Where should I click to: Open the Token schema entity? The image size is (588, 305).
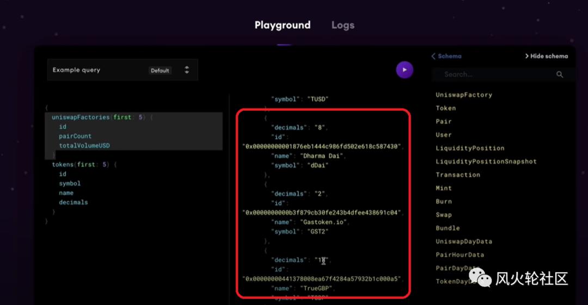pos(446,108)
